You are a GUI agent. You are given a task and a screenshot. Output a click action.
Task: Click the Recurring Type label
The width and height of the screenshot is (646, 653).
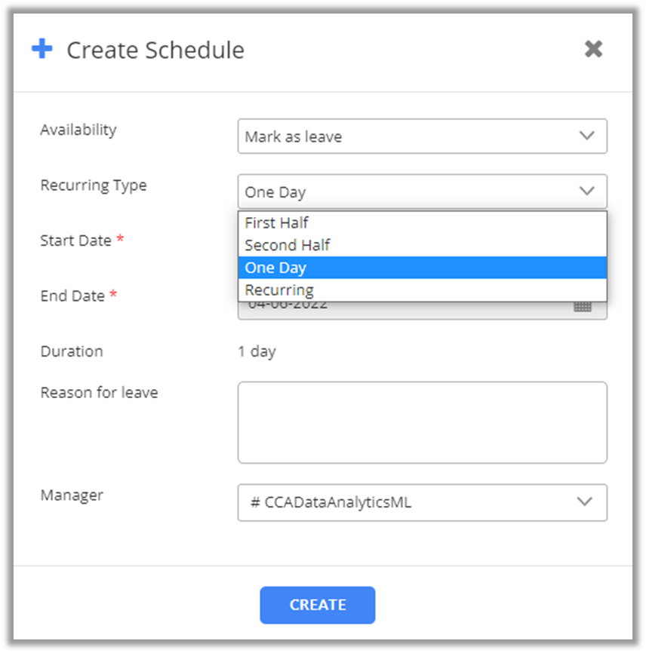pos(94,185)
